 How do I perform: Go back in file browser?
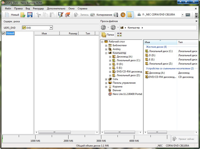[x=103, y=28]
